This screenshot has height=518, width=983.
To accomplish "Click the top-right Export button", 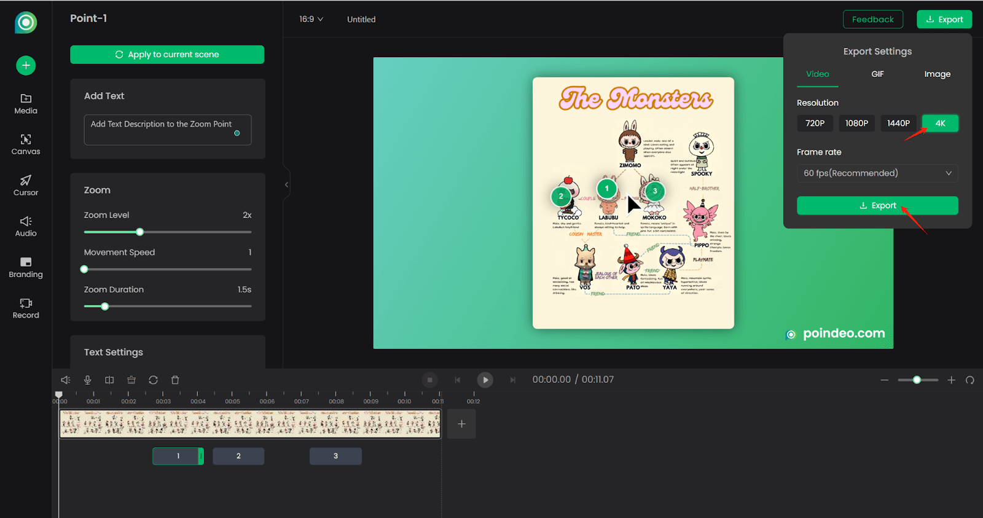I will click(944, 19).
